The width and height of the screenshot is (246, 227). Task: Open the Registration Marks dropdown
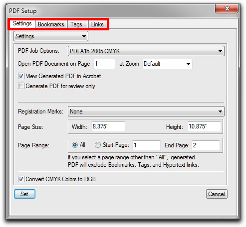coord(146,112)
